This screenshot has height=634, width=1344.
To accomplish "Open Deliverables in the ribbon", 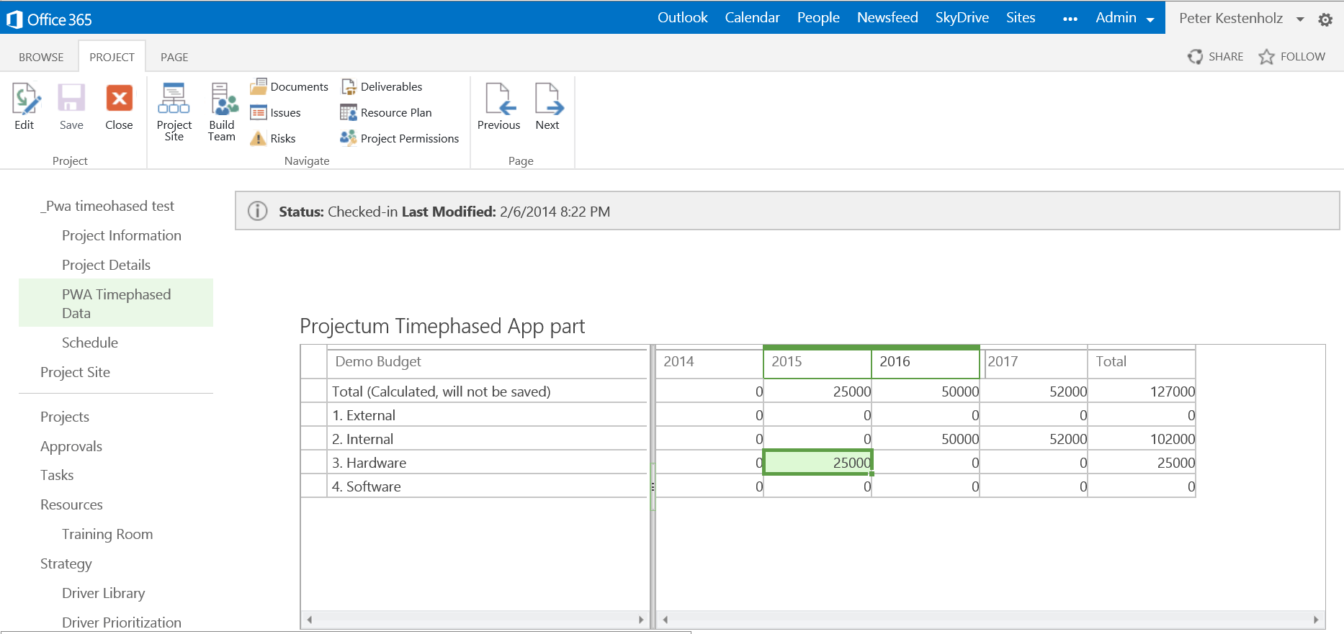I will point(382,86).
